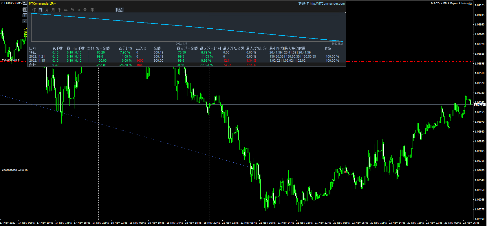Select the 综 summary tab
487x226 pixels.
click(34, 10)
